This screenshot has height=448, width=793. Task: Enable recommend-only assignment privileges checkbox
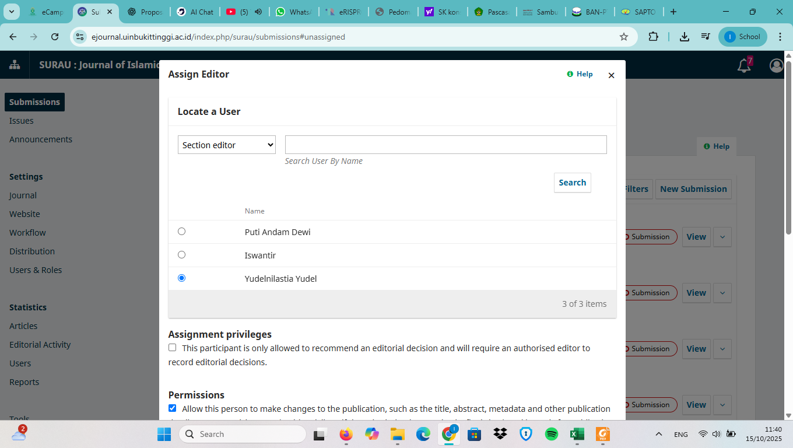coord(172,348)
